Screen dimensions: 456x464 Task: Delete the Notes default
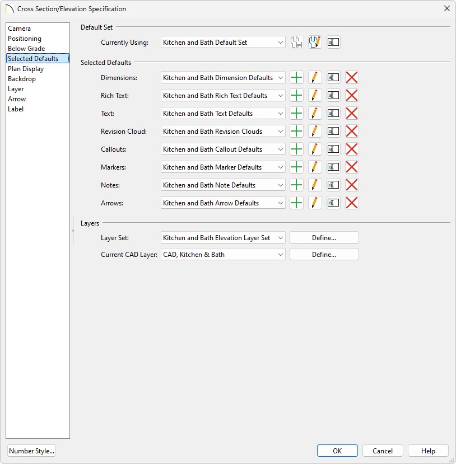(352, 185)
